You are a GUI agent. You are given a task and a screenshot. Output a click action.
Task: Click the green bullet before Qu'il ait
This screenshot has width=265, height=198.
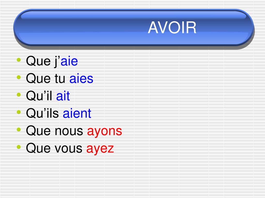coord(19,95)
